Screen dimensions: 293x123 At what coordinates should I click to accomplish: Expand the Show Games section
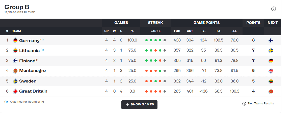pyautogui.click(x=139, y=105)
